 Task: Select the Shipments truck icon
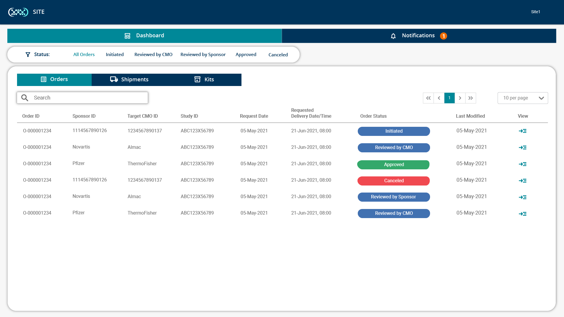pyautogui.click(x=114, y=79)
